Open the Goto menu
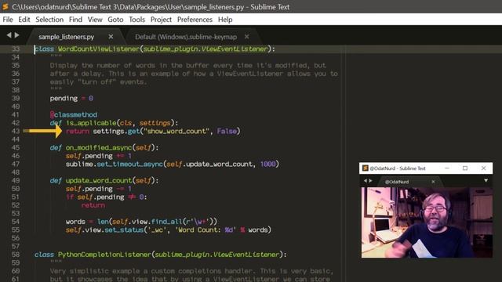 click(x=115, y=20)
